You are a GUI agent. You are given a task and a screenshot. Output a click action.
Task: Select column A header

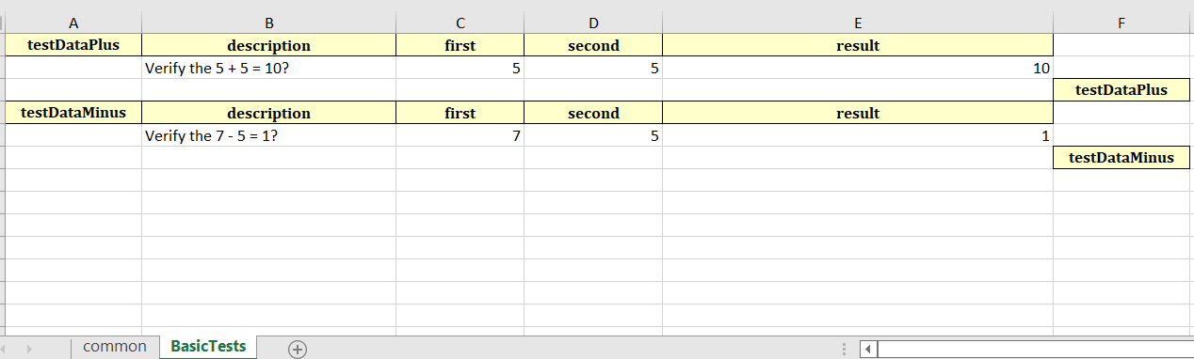pyautogui.click(x=73, y=24)
